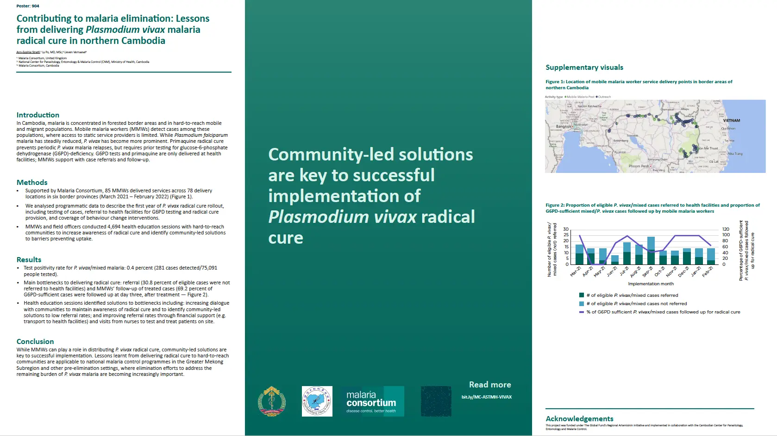Click the Figure 1 map of northern Cambodia
The height and width of the screenshot is (436, 777).
pyautogui.click(x=655, y=136)
